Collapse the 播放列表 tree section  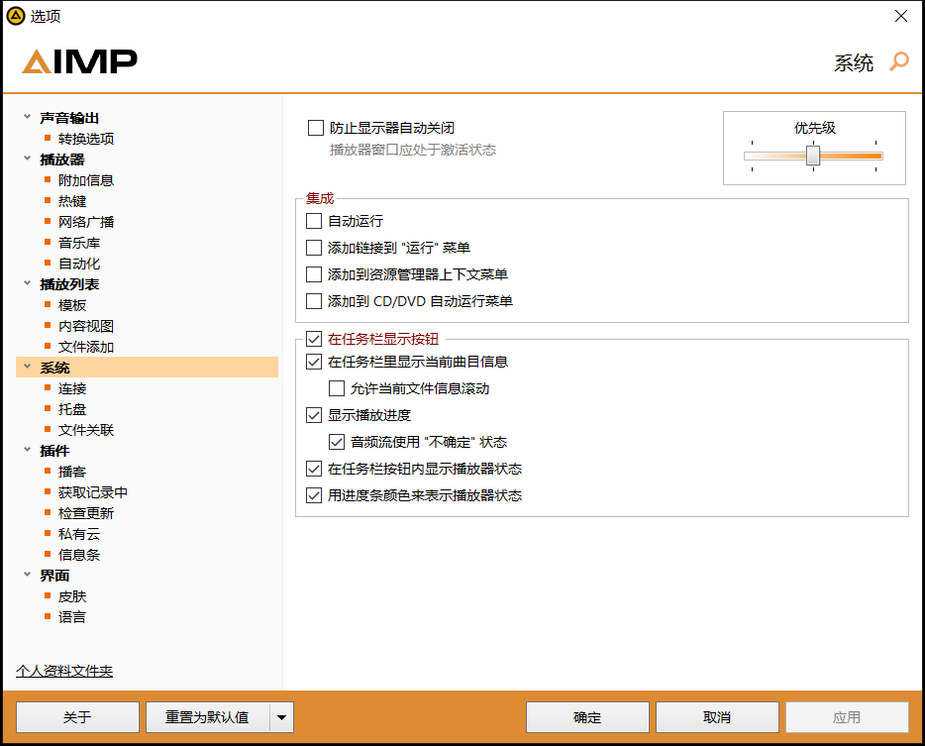(x=27, y=283)
